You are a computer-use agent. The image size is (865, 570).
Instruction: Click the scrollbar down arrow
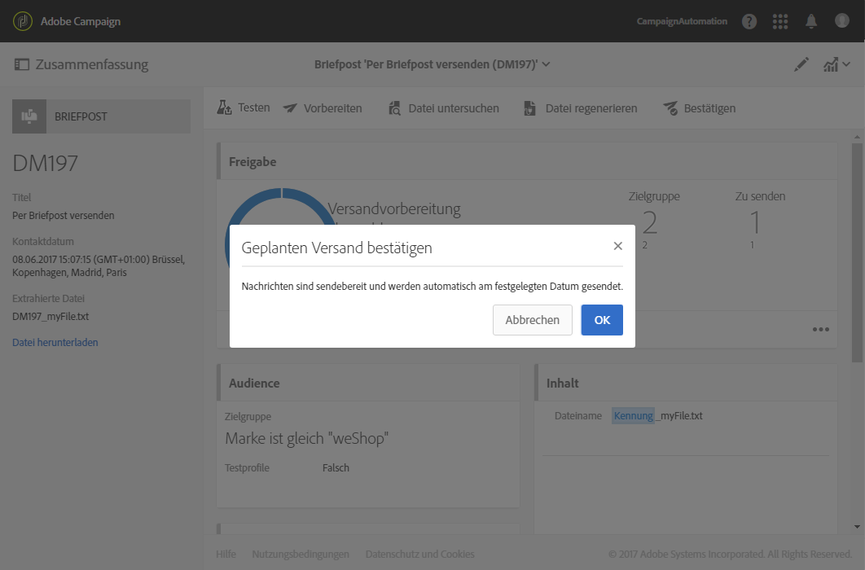tap(857, 527)
